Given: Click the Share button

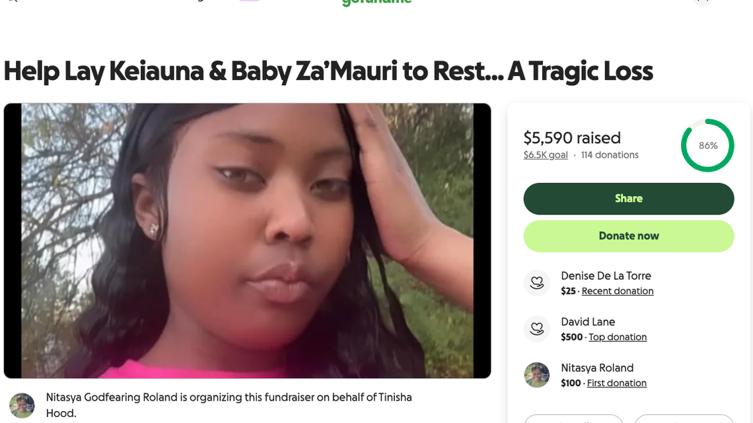Looking at the screenshot, I should click(628, 199).
